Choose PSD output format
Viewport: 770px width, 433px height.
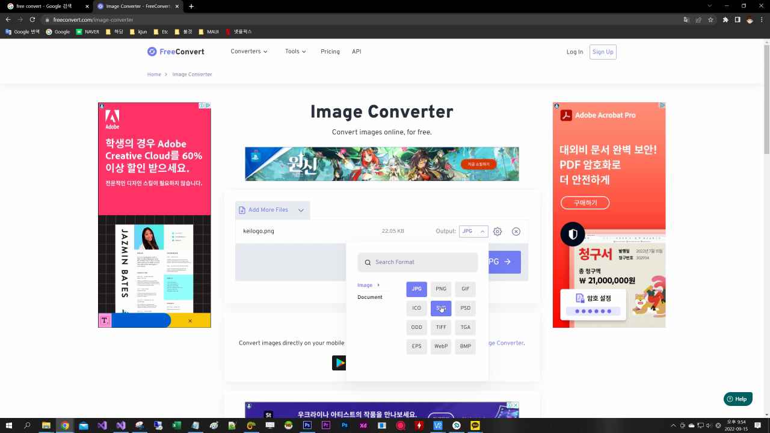click(x=466, y=308)
